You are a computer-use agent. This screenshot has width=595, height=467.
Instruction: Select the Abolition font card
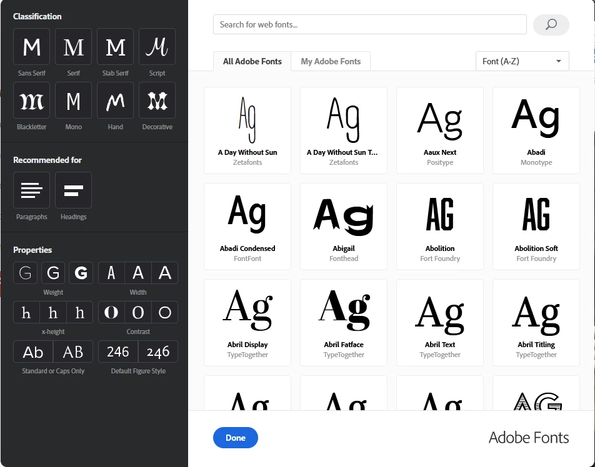440,227
